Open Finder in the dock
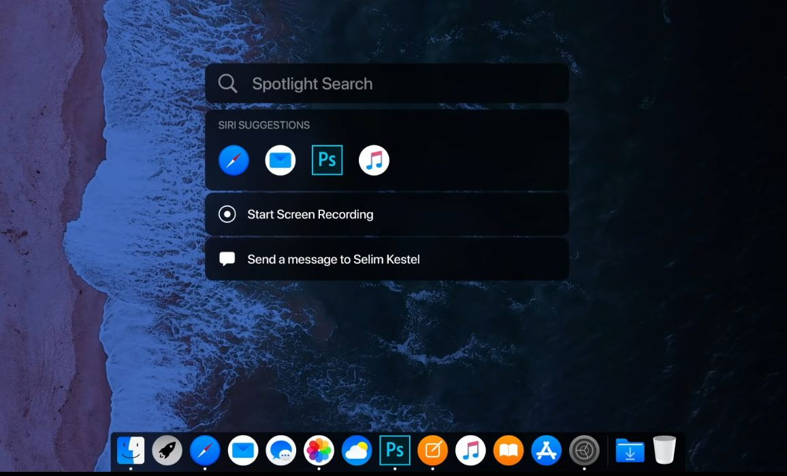Screen dimensions: 787x476 coord(131,450)
